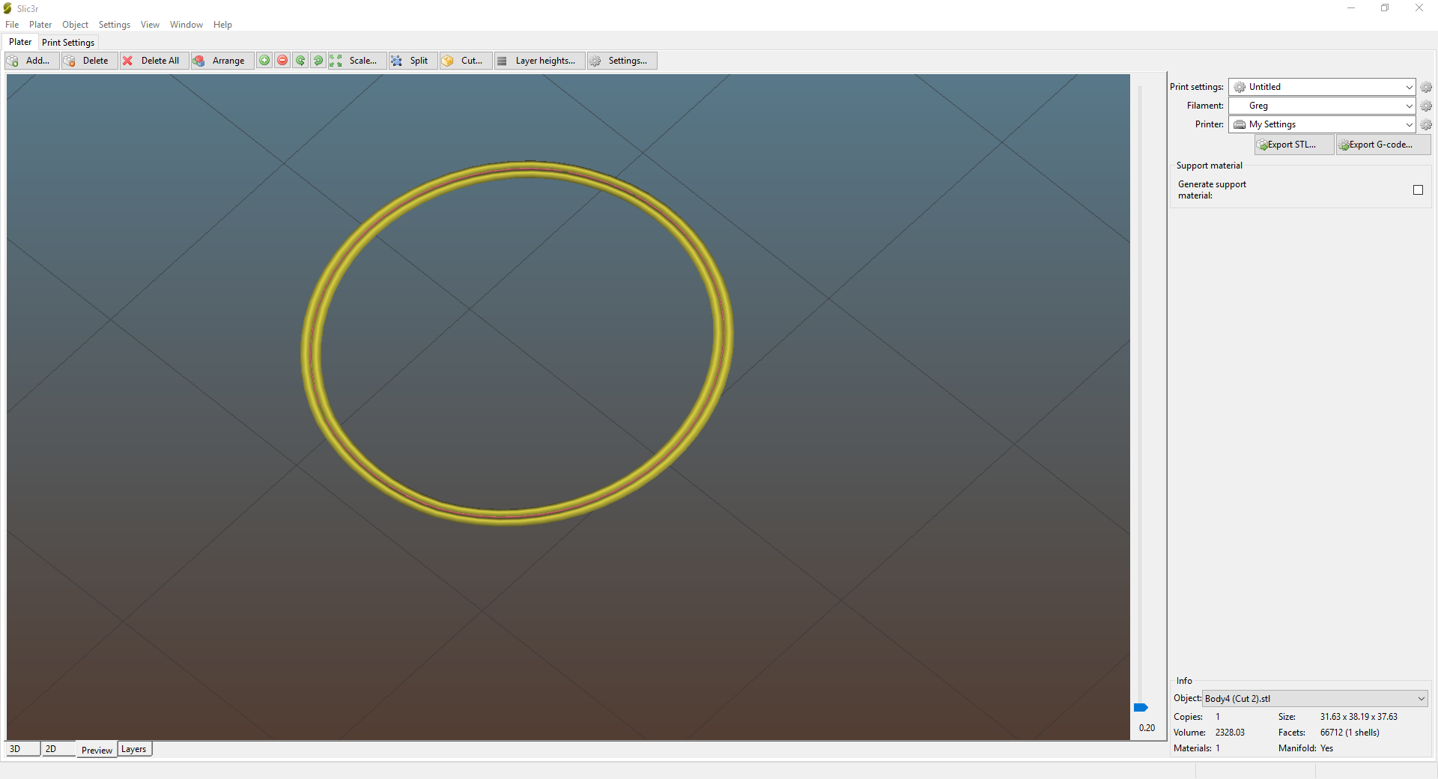Click Export STL button
Screen dimensions: 1438x779
[1293, 145]
